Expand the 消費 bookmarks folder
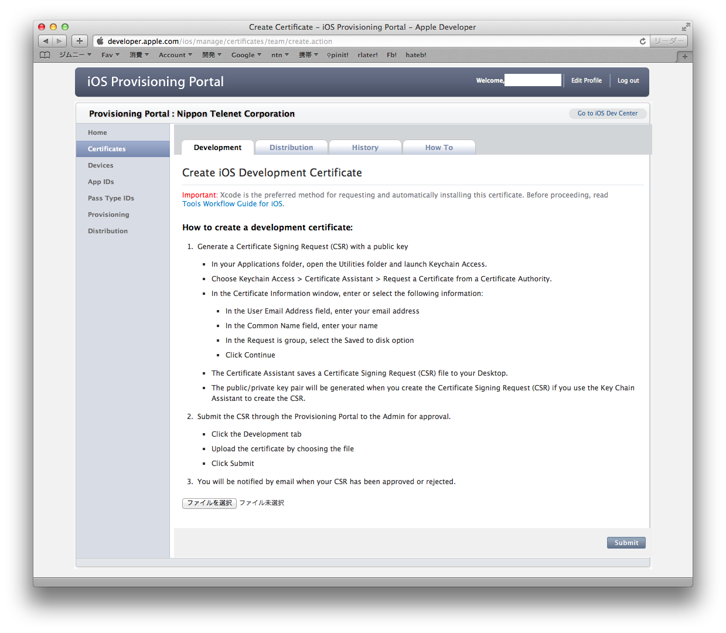726x633 pixels. point(139,55)
